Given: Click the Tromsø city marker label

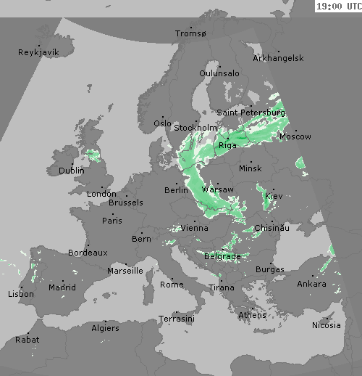Looking at the screenshot, I should coord(190,33).
